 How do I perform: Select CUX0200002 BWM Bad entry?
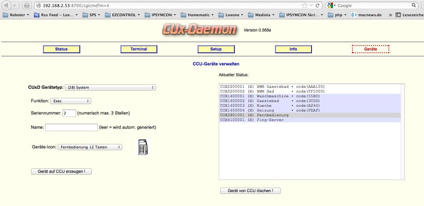[x=310, y=91]
